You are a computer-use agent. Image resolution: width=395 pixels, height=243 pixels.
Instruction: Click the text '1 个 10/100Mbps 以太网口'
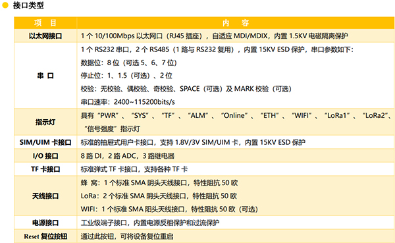click(x=122, y=36)
